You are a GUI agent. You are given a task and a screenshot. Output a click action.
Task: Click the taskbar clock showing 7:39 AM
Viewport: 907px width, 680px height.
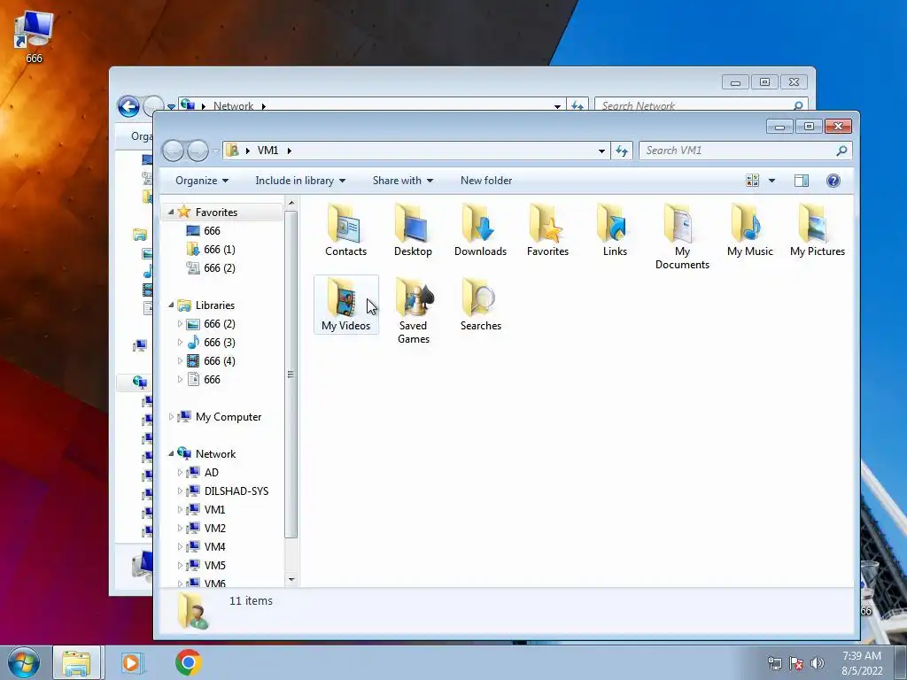[x=862, y=663]
